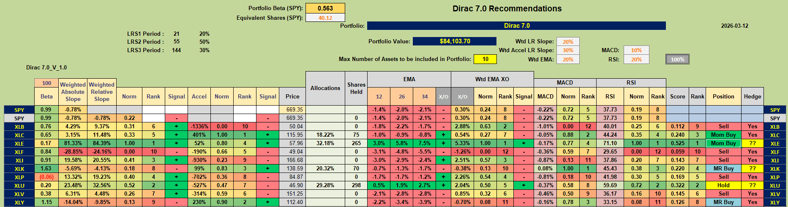Screen dimensions: 788x207
Task: Select XLU shares held 298 cell
Action: [x=356, y=186]
